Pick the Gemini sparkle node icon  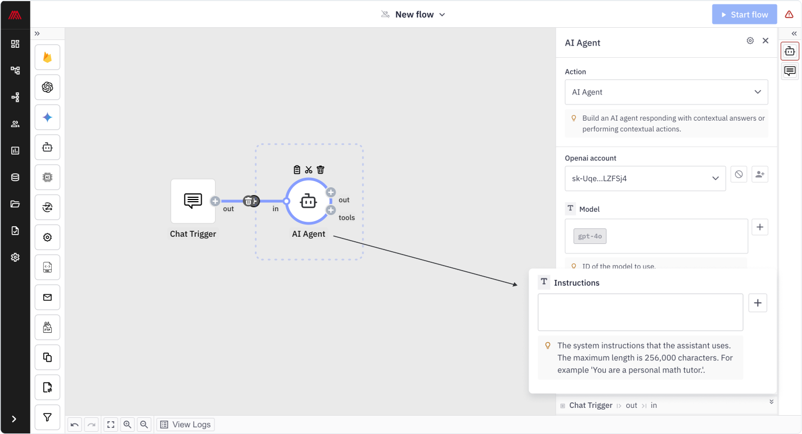(47, 117)
